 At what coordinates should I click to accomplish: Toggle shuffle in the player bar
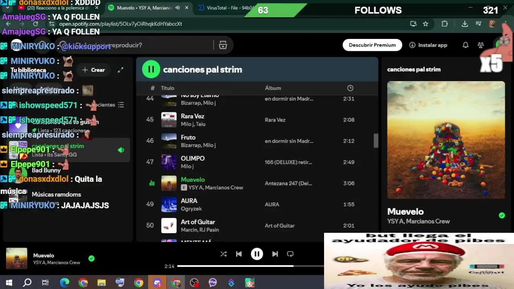point(224,254)
